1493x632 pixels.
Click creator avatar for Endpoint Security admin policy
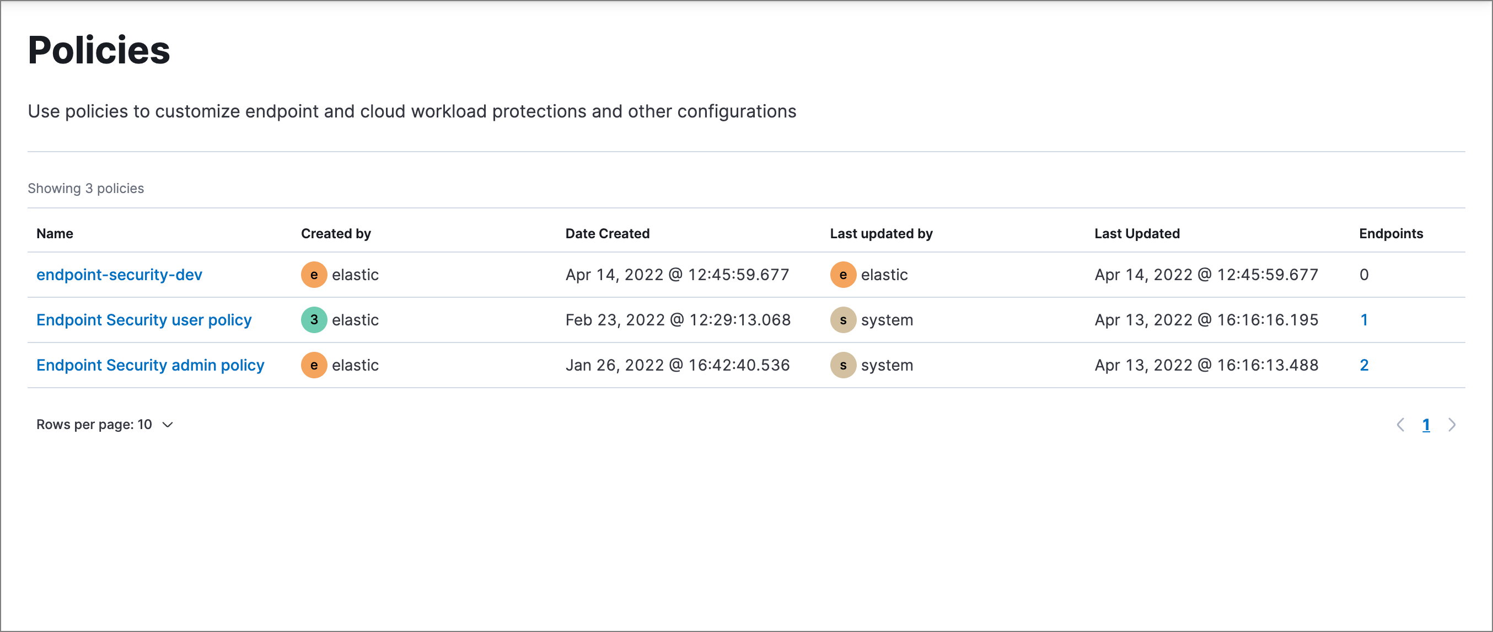(x=314, y=365)
